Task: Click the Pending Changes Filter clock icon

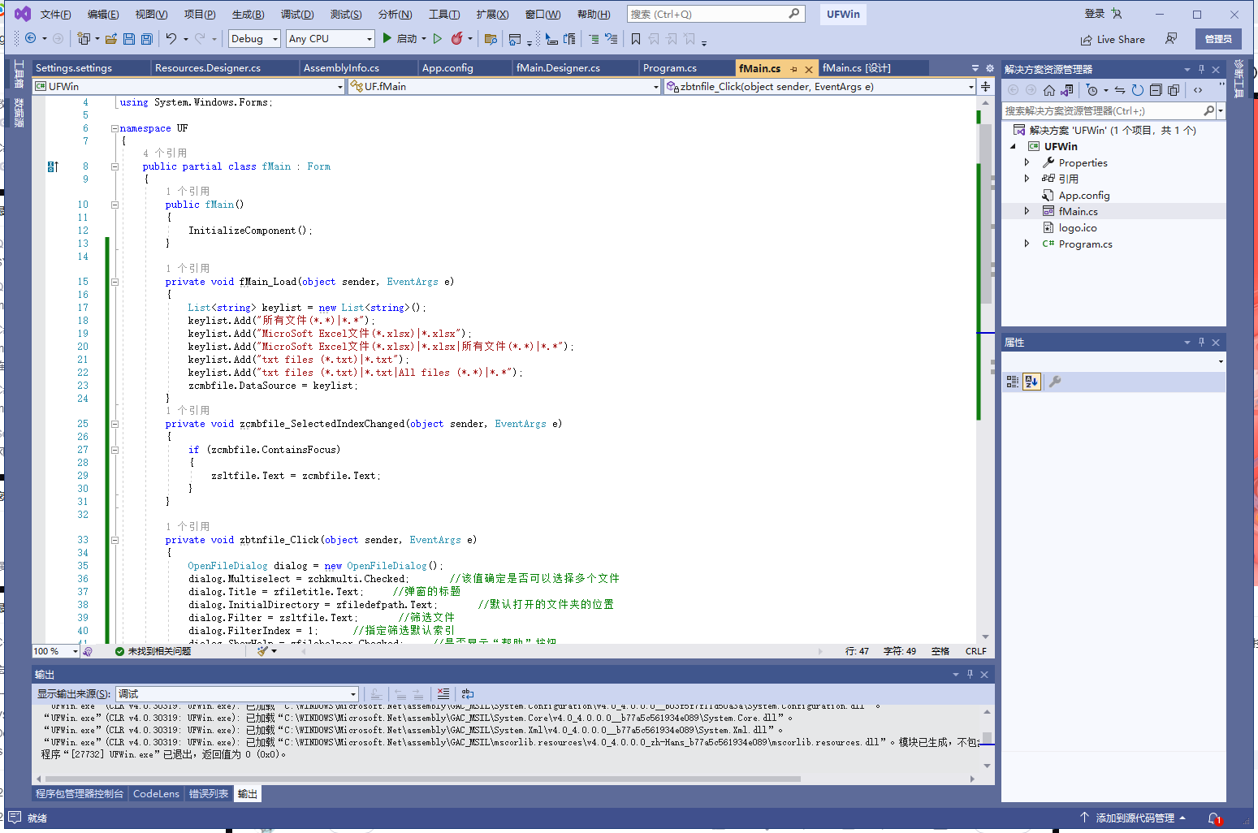Action: click(1092, 90)
